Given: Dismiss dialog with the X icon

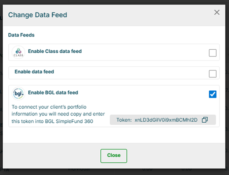Looking at the screenshot, I should 217,12.
